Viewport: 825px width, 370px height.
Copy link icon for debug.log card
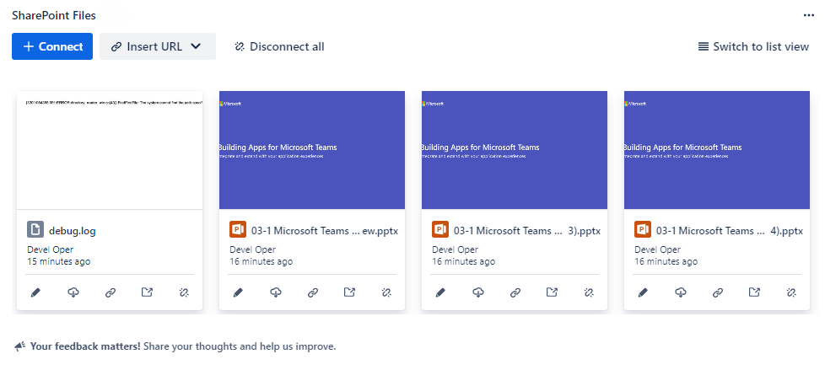pyautogui.click(x=111, y=292)
